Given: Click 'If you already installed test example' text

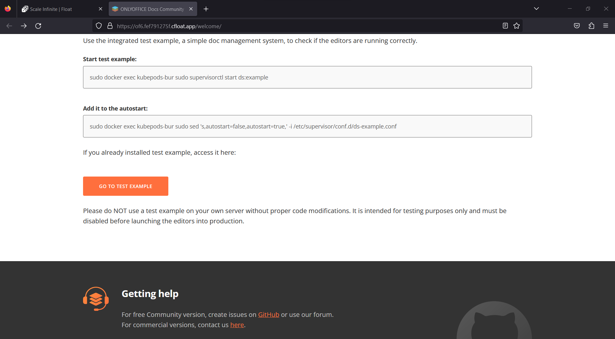Looking at the screenshot, I should click(x=159, y=153).
